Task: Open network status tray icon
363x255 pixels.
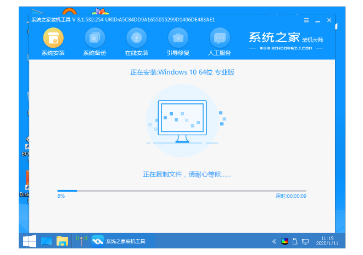Action: [x=305, y=241]
